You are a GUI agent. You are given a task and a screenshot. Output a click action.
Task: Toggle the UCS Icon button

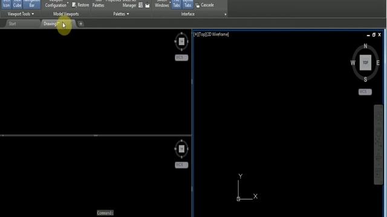6,4
